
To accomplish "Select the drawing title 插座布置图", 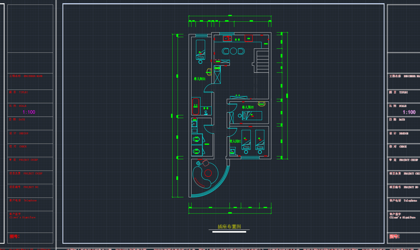I will [x=229, y=227].
